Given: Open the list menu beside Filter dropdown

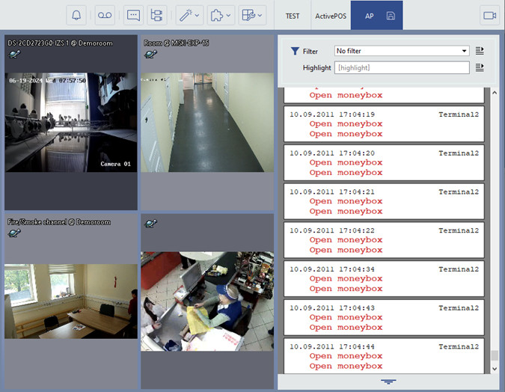Looking at the screenshot, I should [480, 51].
